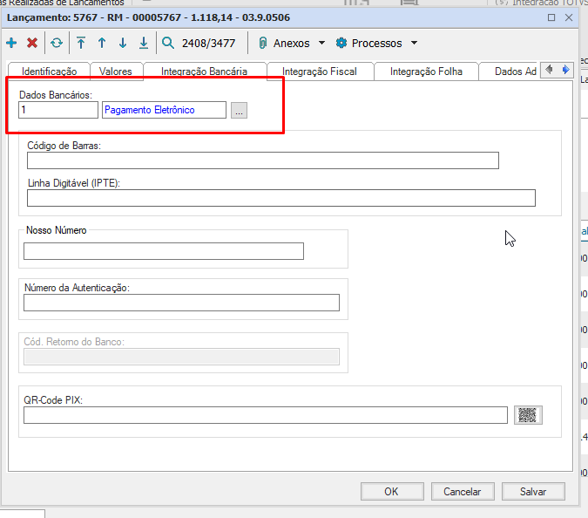588x518 pixels.
Task: Go to the last record arrow
Action: pyautogui.click(x=144, y=43)
